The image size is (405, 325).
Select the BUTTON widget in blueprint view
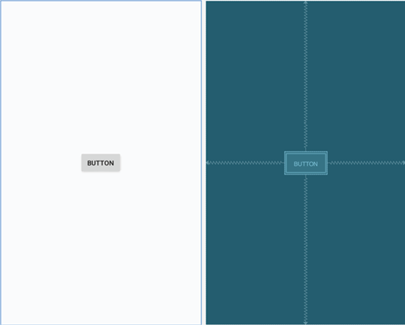click(306, 163)
